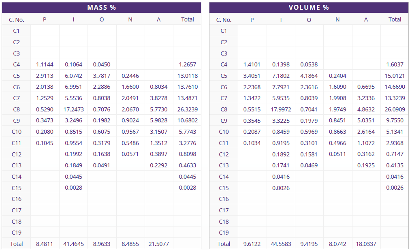Click the Total column header in Volume table
Screen dimensions: 410x250
[x=395, y=19]
